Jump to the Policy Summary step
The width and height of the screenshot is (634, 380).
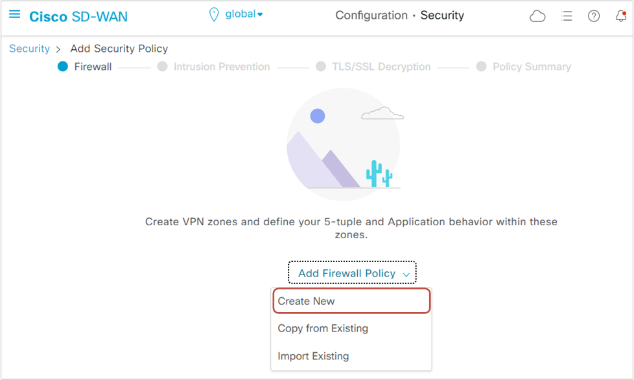pos(524,67)
